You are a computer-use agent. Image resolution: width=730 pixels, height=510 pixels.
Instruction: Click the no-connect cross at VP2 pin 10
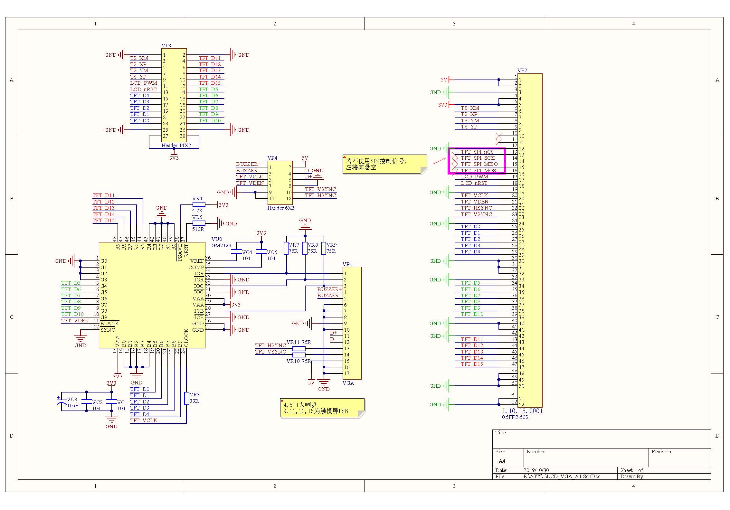(499, 136)
